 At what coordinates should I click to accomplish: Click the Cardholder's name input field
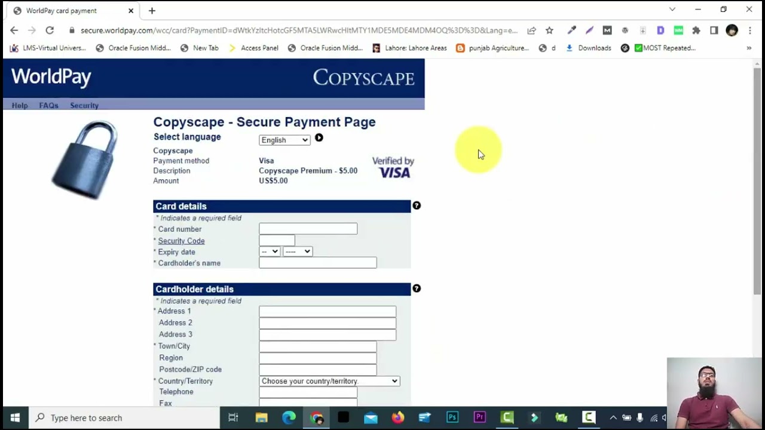point(318,263)
